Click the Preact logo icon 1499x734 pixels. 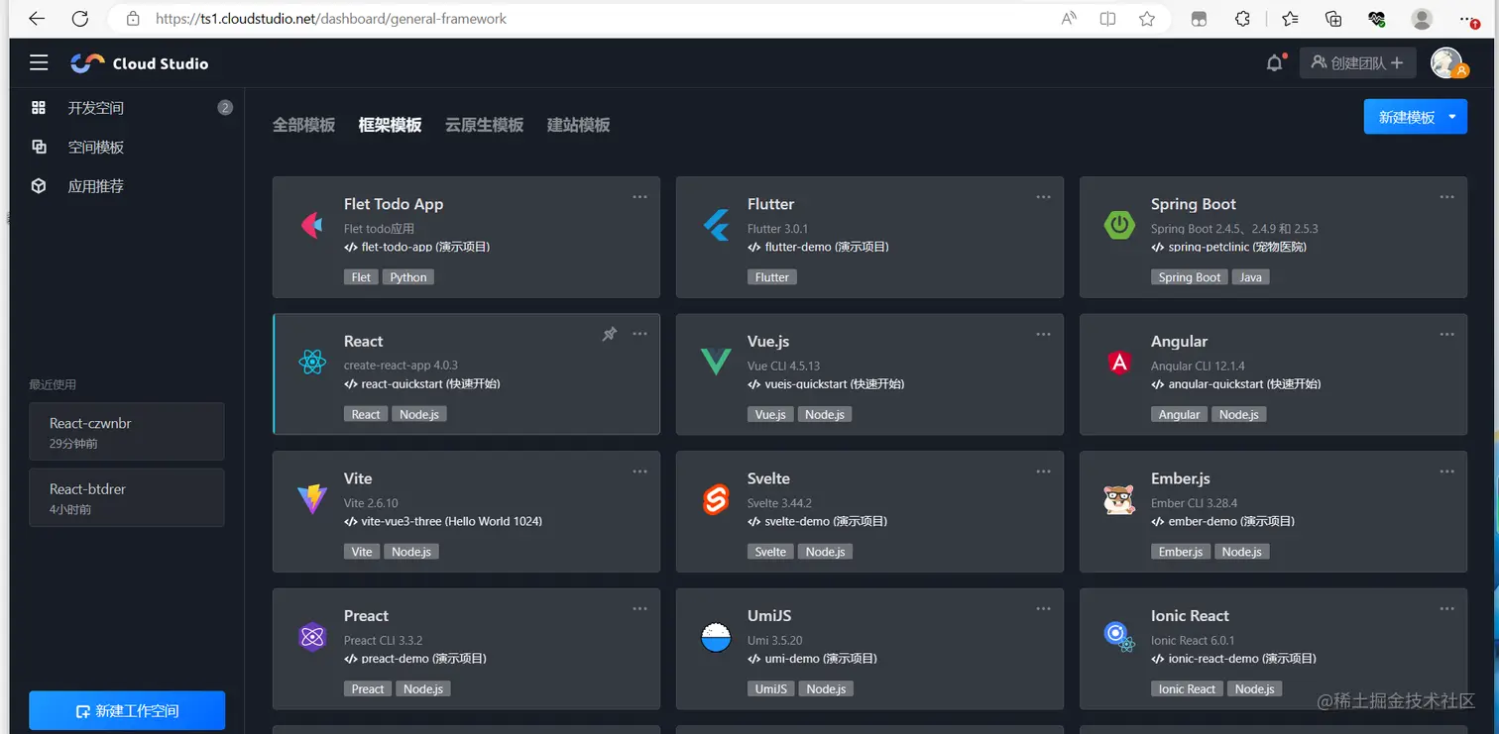(312, 637)
